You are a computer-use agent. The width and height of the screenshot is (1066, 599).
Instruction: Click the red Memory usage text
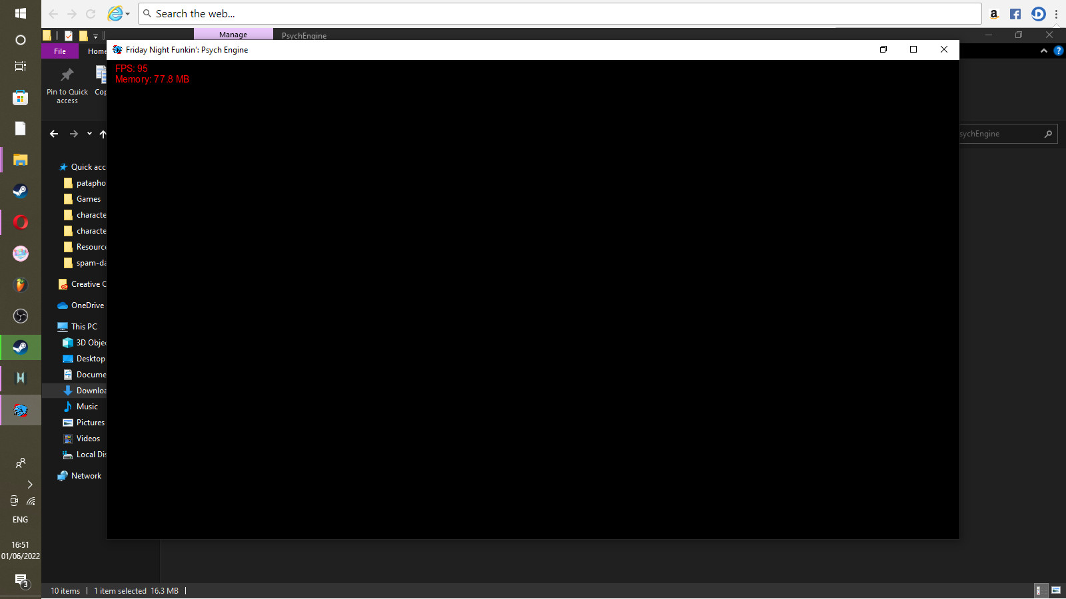coord(152,79)
